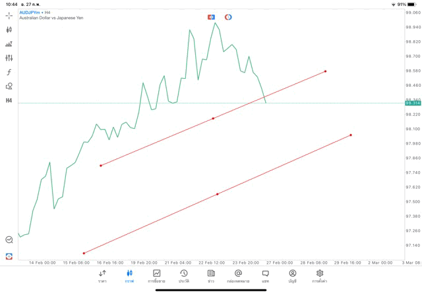Select the current price label 98.314
The width and height of the screenshot is (422, 294).
413,103
